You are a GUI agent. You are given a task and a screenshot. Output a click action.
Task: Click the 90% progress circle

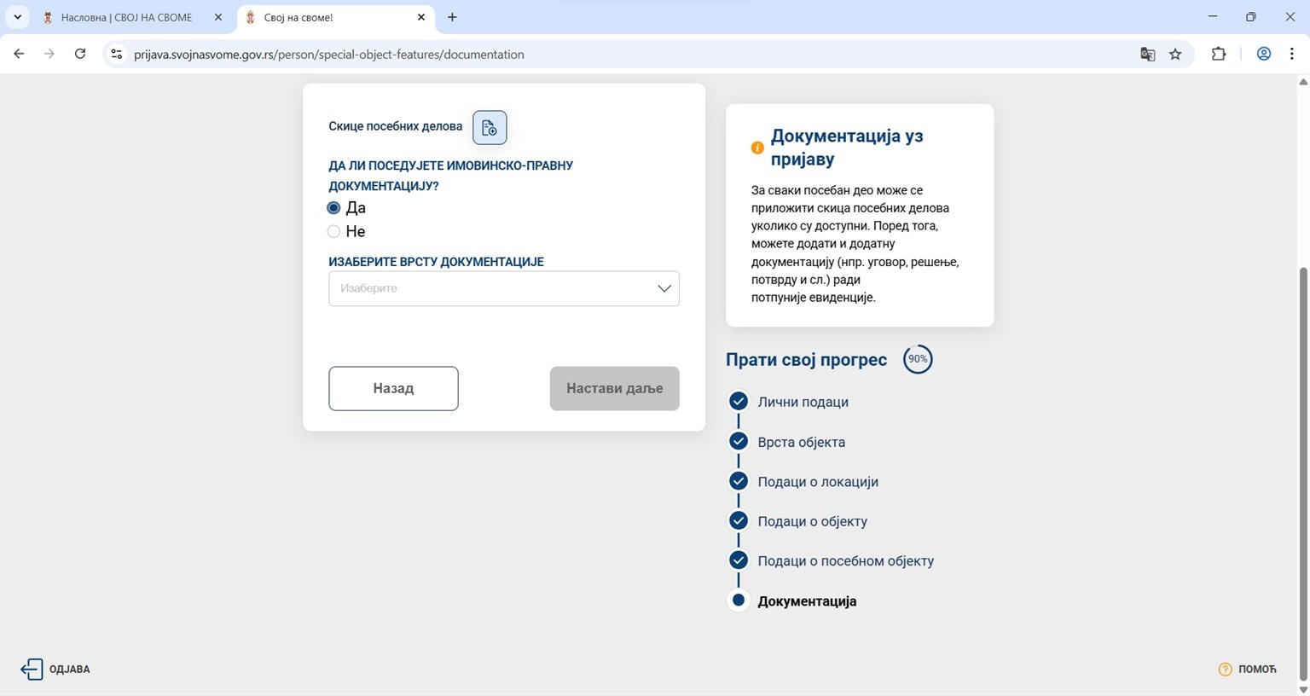(918, 359)
